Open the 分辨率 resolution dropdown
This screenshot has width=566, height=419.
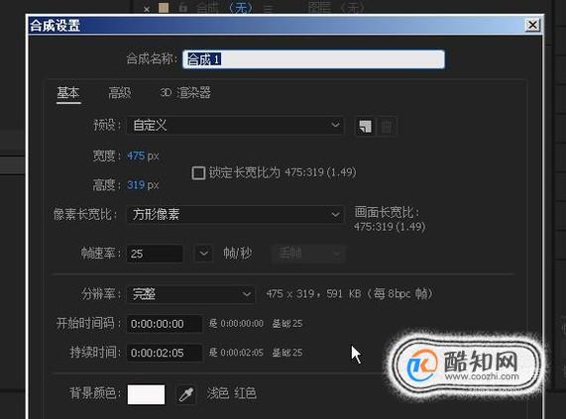(x=190, y=294)
